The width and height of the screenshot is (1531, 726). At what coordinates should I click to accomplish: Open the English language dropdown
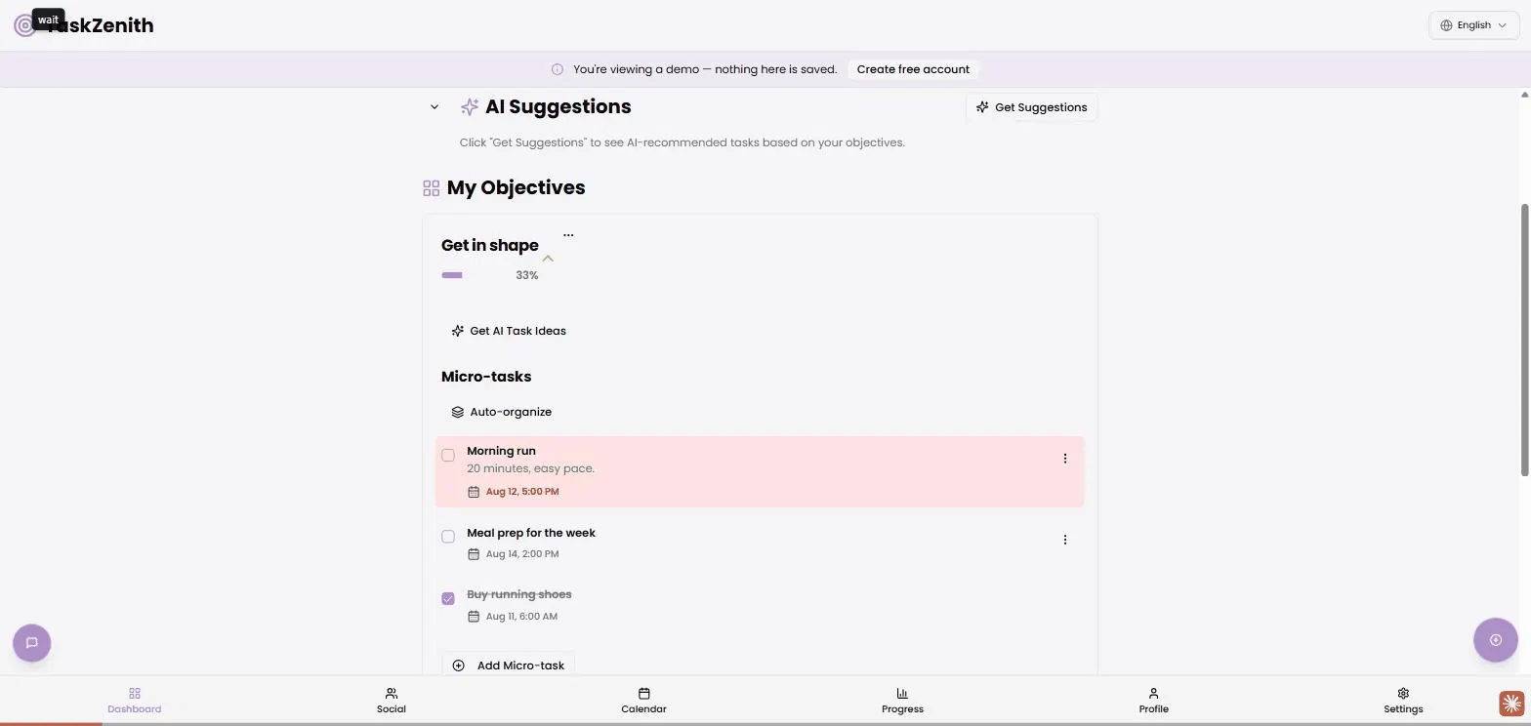coord(1473,25)
